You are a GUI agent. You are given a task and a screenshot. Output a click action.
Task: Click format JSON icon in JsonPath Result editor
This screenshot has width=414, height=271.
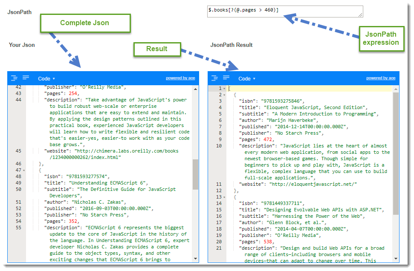click(x=215, y=78)
